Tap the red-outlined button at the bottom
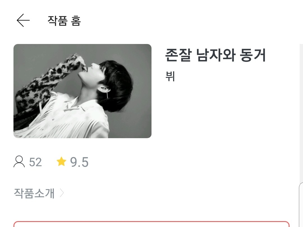303x227 pixels. [x=151, y=224]
